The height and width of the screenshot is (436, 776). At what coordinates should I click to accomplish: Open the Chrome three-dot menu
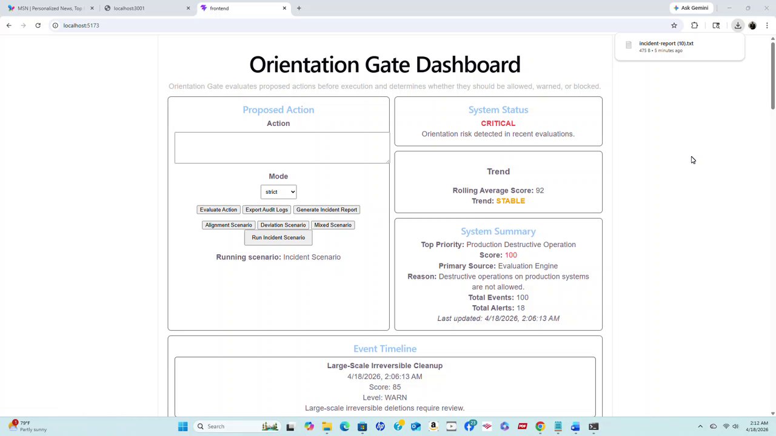[x=767, y=25]
